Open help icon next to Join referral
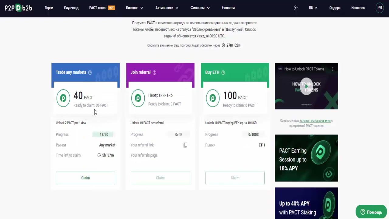The image size is (389, 219). (154, 72)
